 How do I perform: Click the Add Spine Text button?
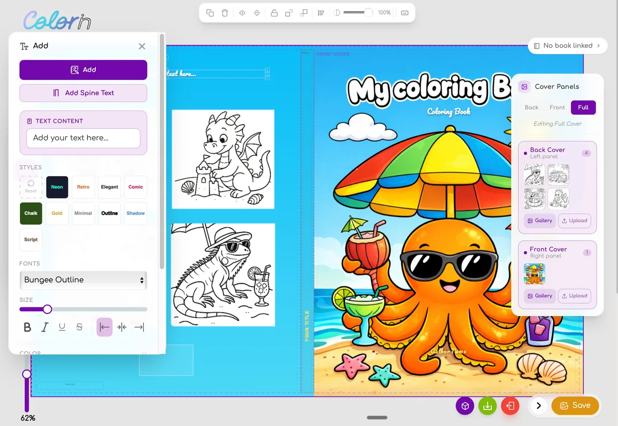tap(83, 93)
